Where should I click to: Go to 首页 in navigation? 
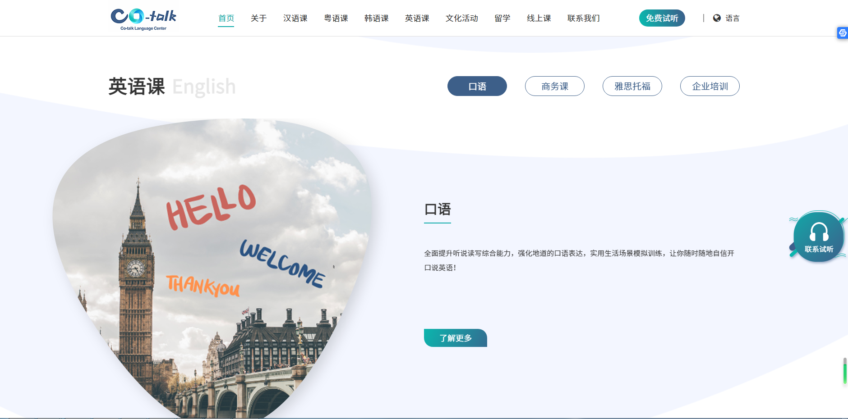[x=226, y=18]
